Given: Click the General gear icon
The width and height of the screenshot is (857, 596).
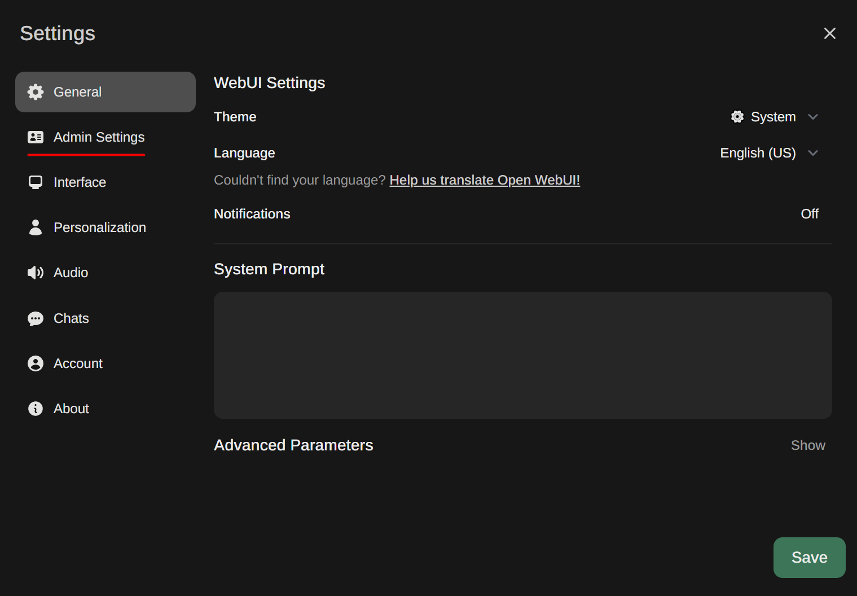Looking at the screenshot, I should click(x=36, y=92).
